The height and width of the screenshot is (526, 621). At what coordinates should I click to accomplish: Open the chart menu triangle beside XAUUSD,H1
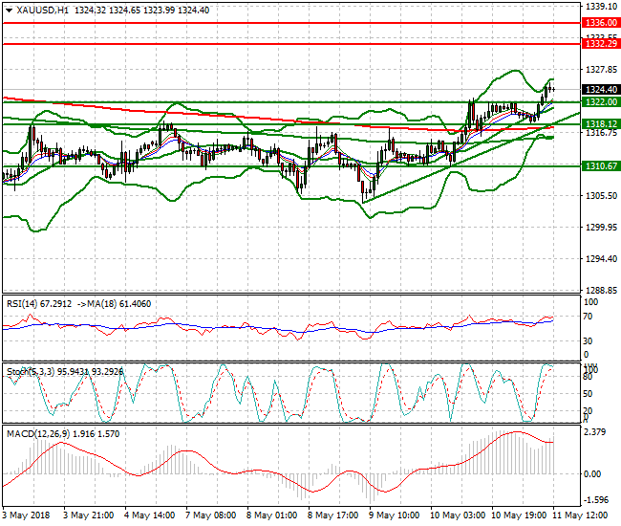(x=9, y=11)
